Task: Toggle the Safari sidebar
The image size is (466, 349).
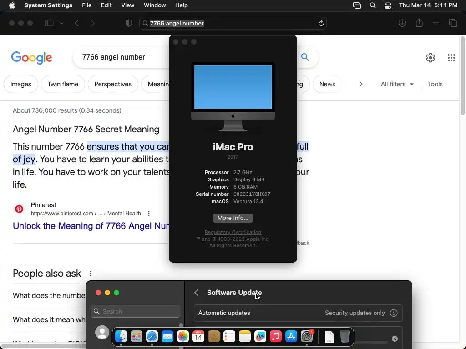Action: click(49, 23)
